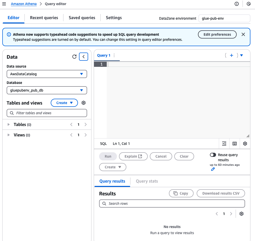Switch to the Query stats tab
This screenshot has width=255, height=241.
[147, 181]
